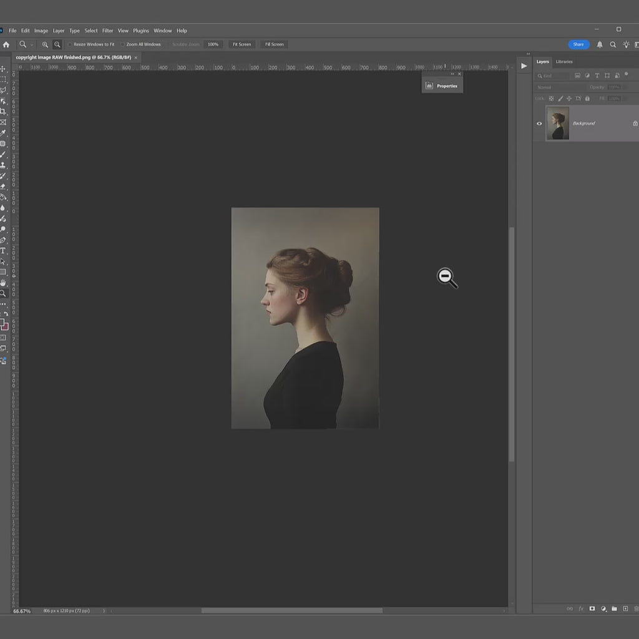Collapse the panels with double-arrow icon

[528, 54]
